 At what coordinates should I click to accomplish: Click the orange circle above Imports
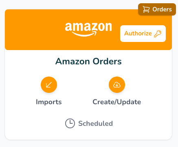[49, 85]
